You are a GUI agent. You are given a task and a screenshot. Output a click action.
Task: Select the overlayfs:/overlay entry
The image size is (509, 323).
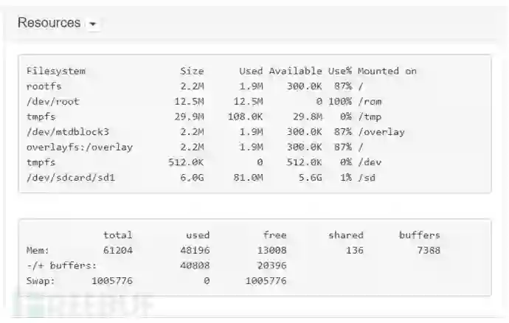tap(80, 147)
